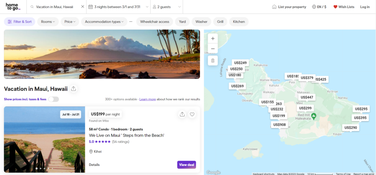Click the Haleakala park marker on map
Image resolution: width=376 pixels, height=175 pixels.
click(314, 116)
